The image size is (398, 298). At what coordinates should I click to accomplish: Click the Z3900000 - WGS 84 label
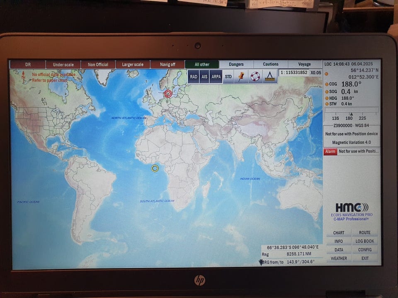click(351, 125)
